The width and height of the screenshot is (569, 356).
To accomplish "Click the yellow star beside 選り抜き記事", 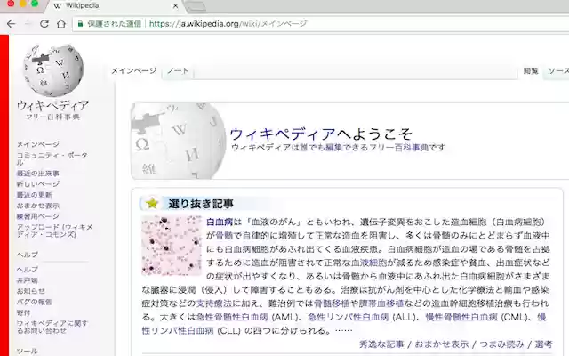I will pos(152,203).
